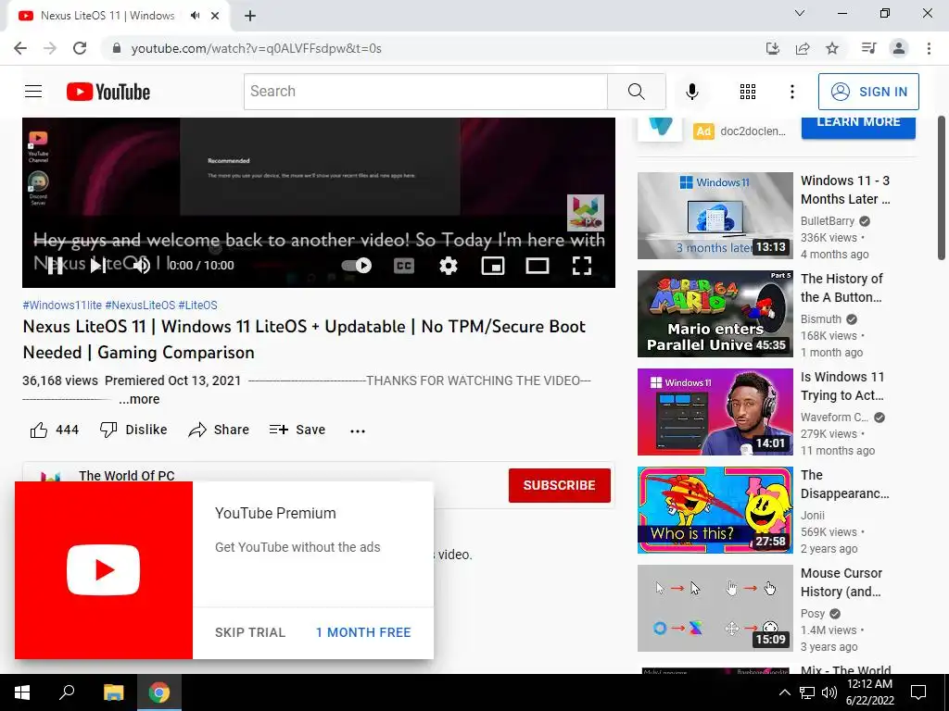Screen dimensions: 949x711
Task: Mute tab audio speaker icon
Action: tap(195, 16)
